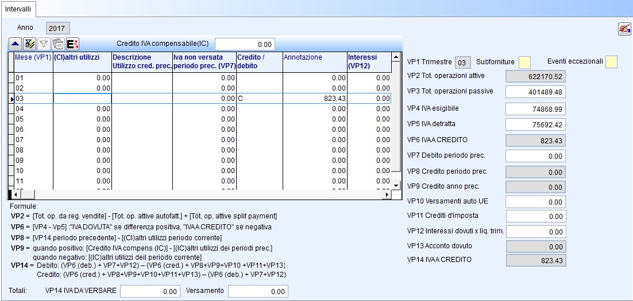Click the funnel filter icon

pos(44,44)
